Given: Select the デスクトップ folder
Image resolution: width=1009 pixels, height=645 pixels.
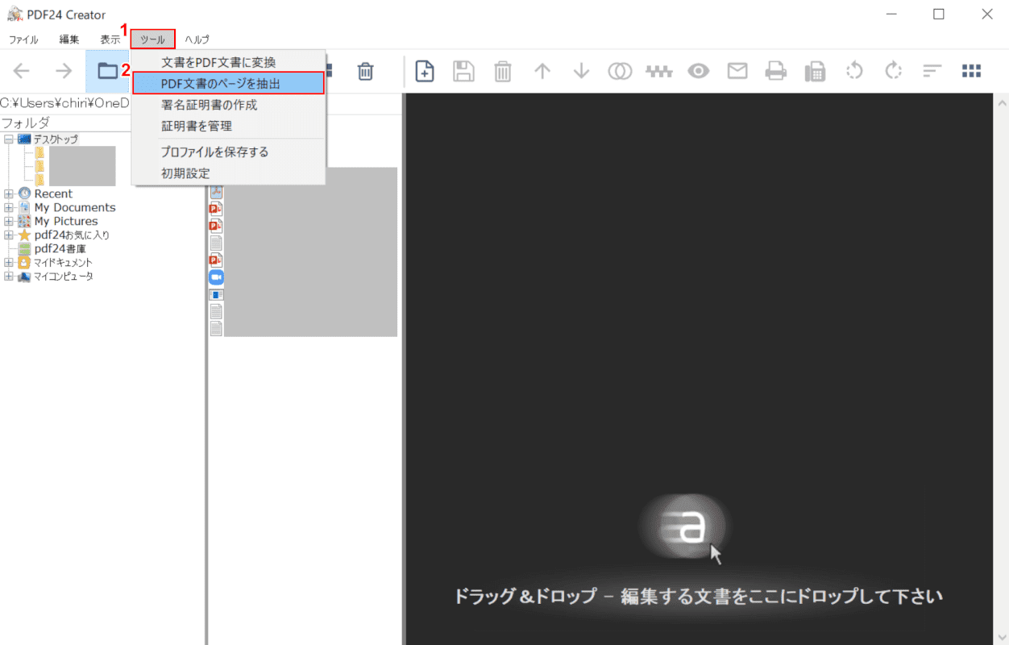Looking at the screenshot, I should point(56,139).
